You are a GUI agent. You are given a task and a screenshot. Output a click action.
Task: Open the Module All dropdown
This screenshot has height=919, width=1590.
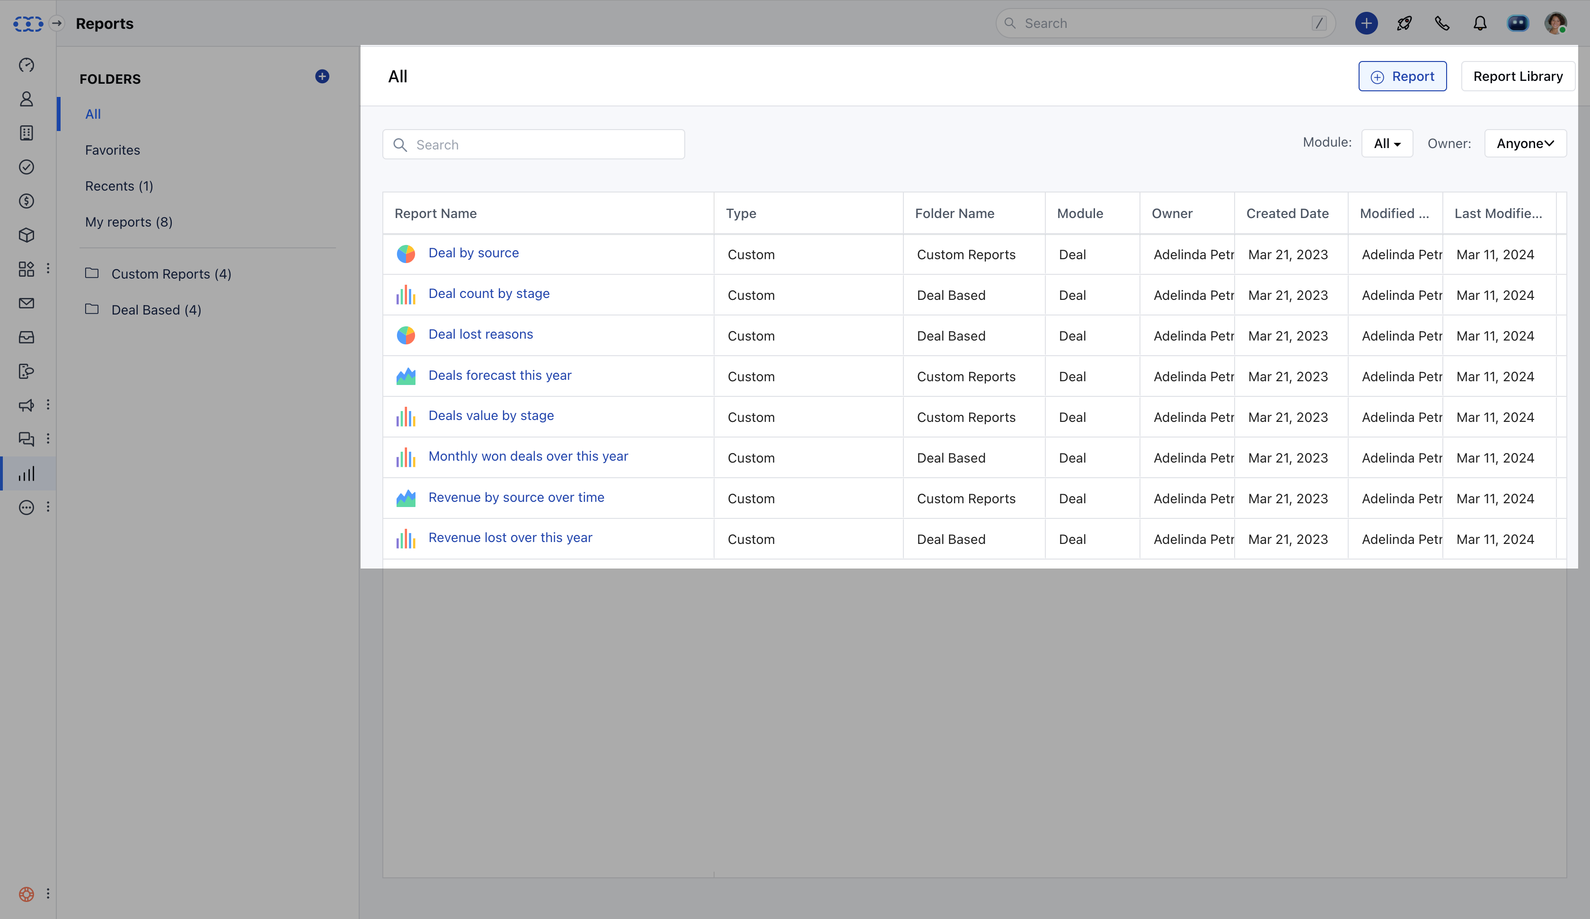pos(1387,143)
